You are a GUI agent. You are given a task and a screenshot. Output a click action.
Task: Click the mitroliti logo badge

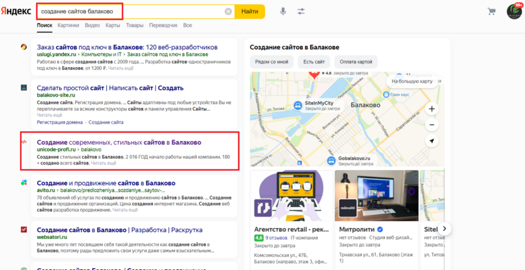click(347, 208)
